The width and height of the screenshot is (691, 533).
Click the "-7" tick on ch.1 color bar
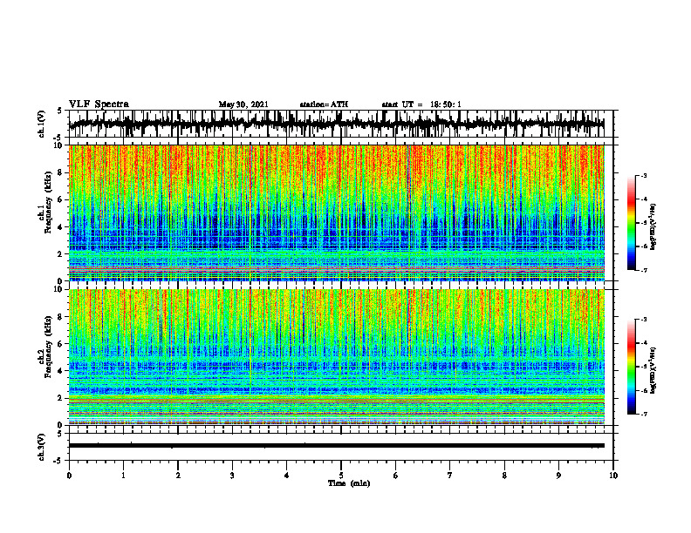(x=644, y=270)
